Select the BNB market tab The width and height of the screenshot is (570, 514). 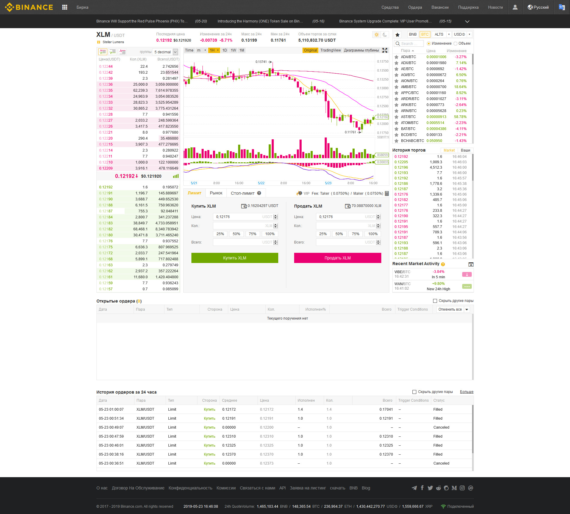click(x=413, y=34)
